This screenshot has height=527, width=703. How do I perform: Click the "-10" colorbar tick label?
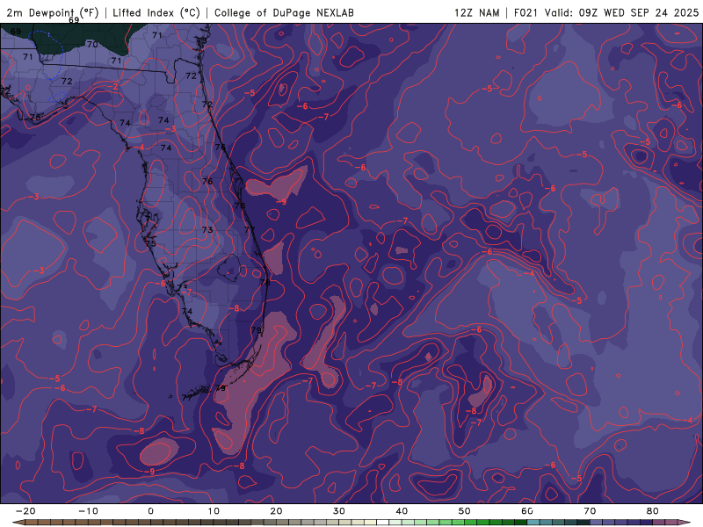tap(88, 511)
